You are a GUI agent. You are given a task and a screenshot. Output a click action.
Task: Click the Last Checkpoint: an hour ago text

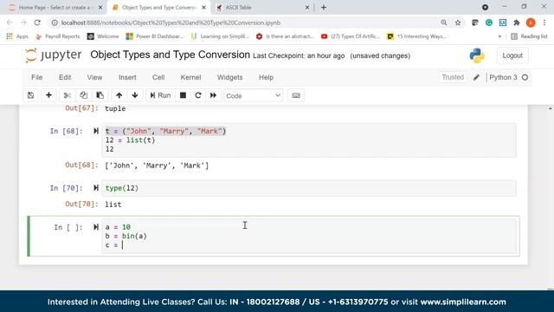[299, 55]
